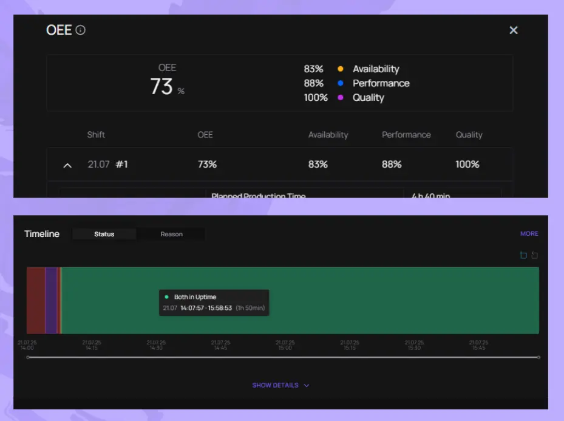
Task: Click the left handle of timeline range slider
Action: [28, 357]
